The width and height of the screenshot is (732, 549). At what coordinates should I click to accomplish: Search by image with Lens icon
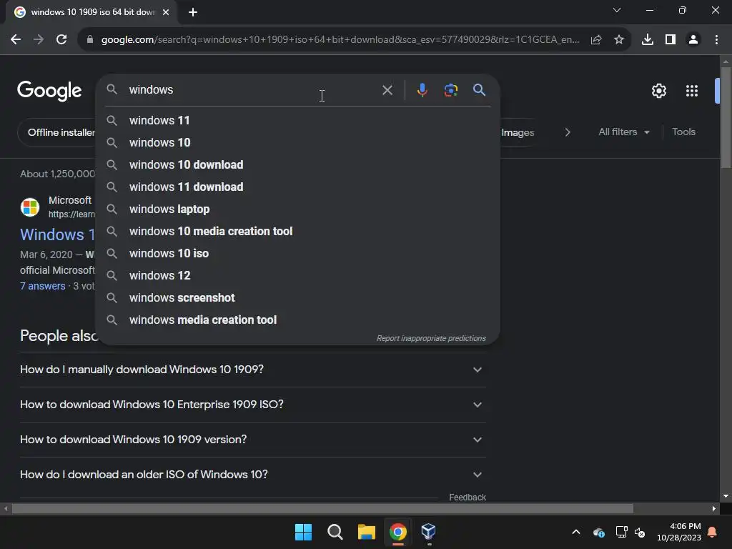coord(450,90)
